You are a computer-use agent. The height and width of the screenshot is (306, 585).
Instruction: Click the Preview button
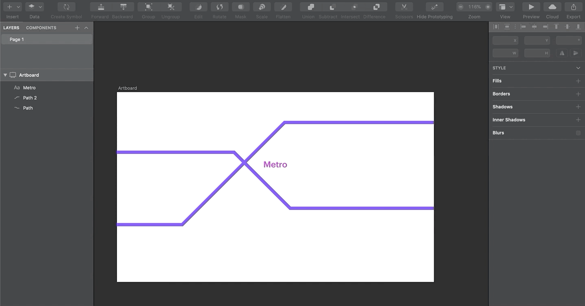click(530, 7)
